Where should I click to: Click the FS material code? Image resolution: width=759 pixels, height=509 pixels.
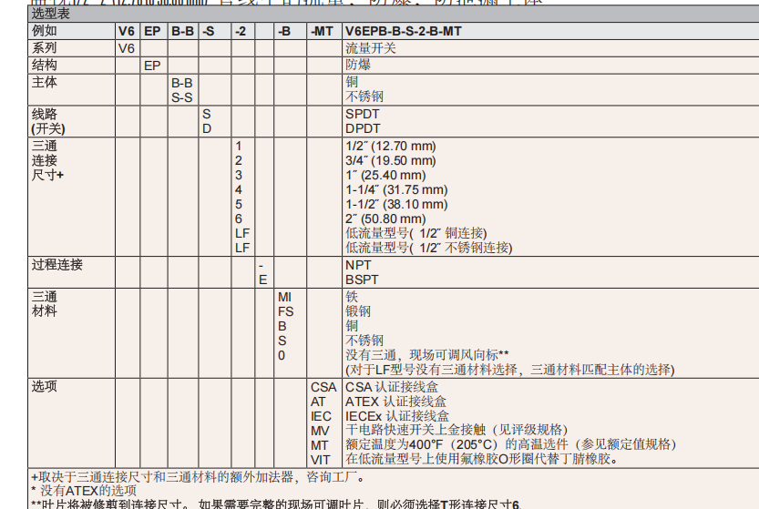click(285, 311)
